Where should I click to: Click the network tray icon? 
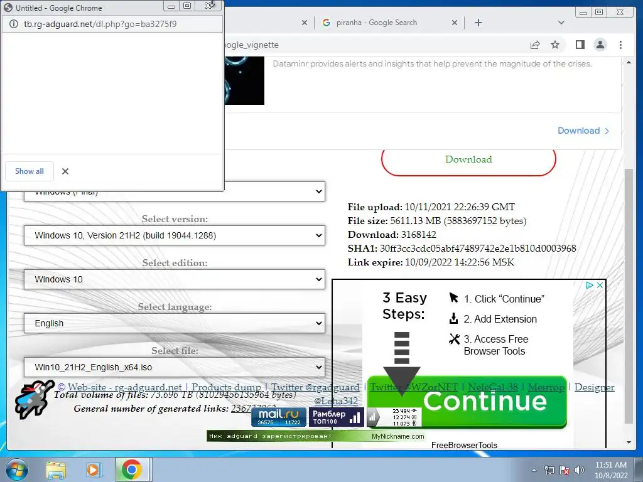click(549, 470)
